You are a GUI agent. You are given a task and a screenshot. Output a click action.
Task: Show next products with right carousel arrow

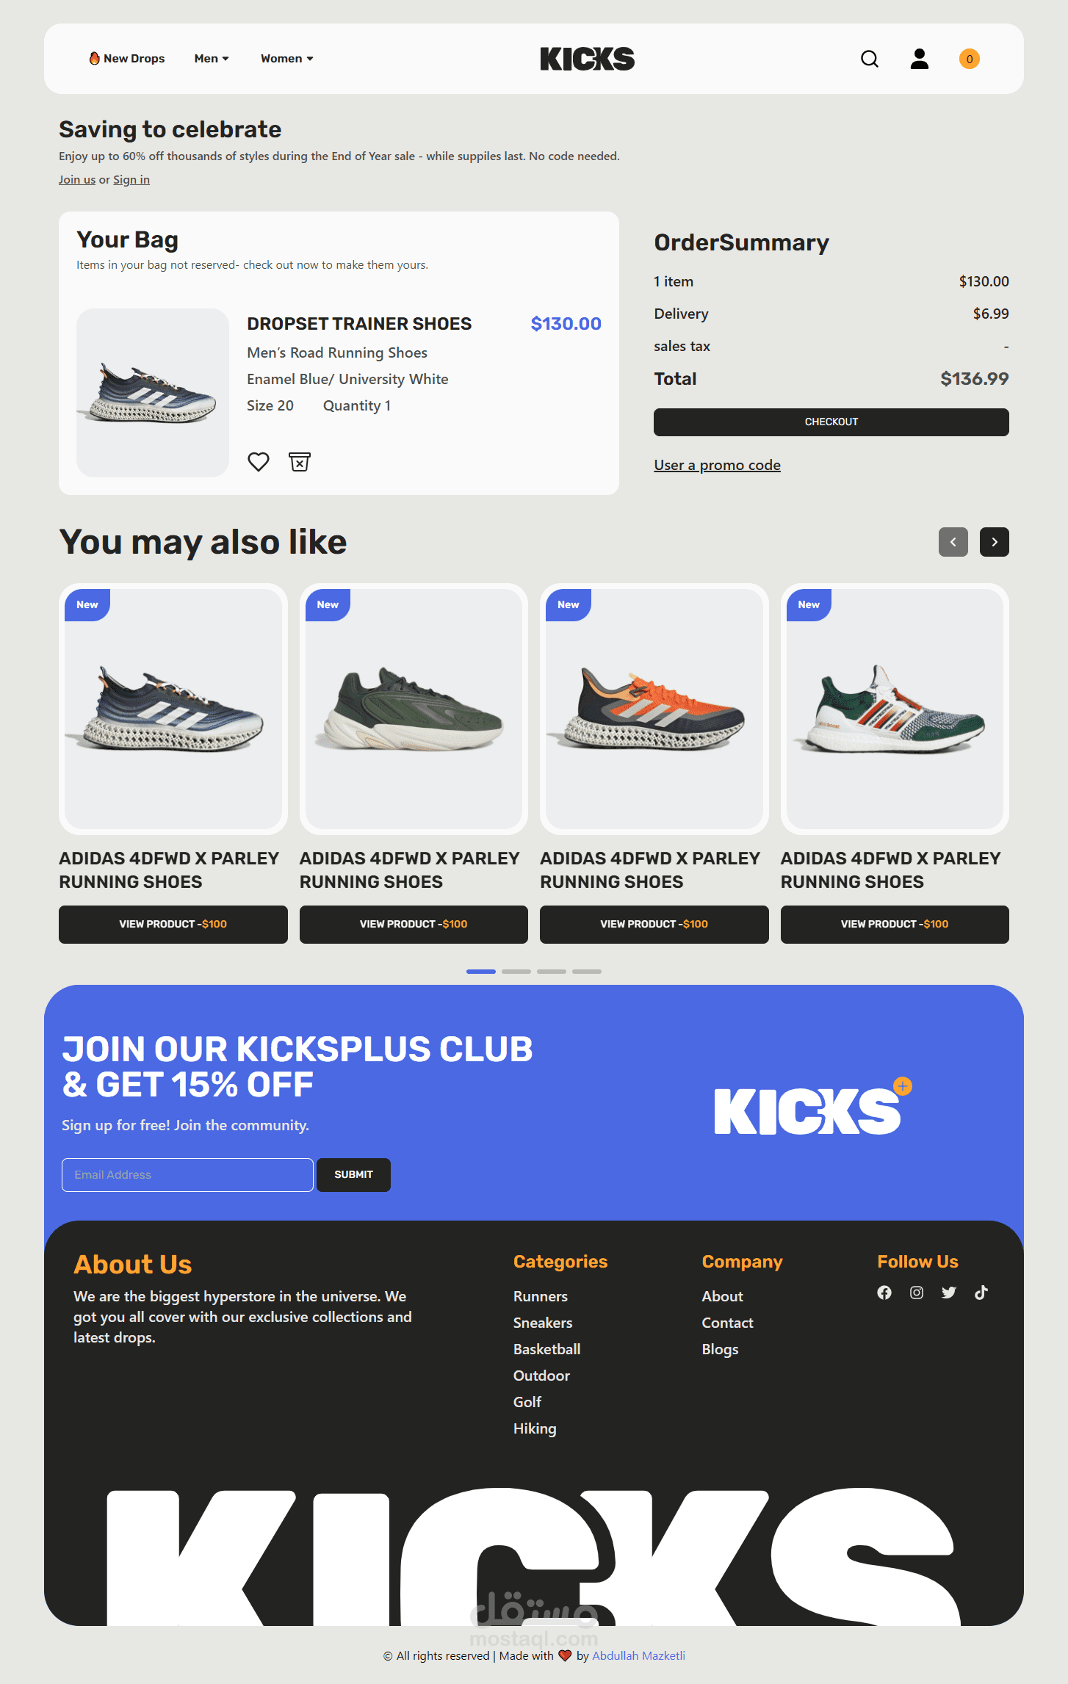point(995,542)
